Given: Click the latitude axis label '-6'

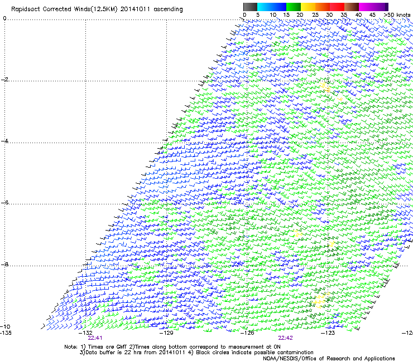Looking at the screenshot, I should pyautogui.click(x=4, y=203).
